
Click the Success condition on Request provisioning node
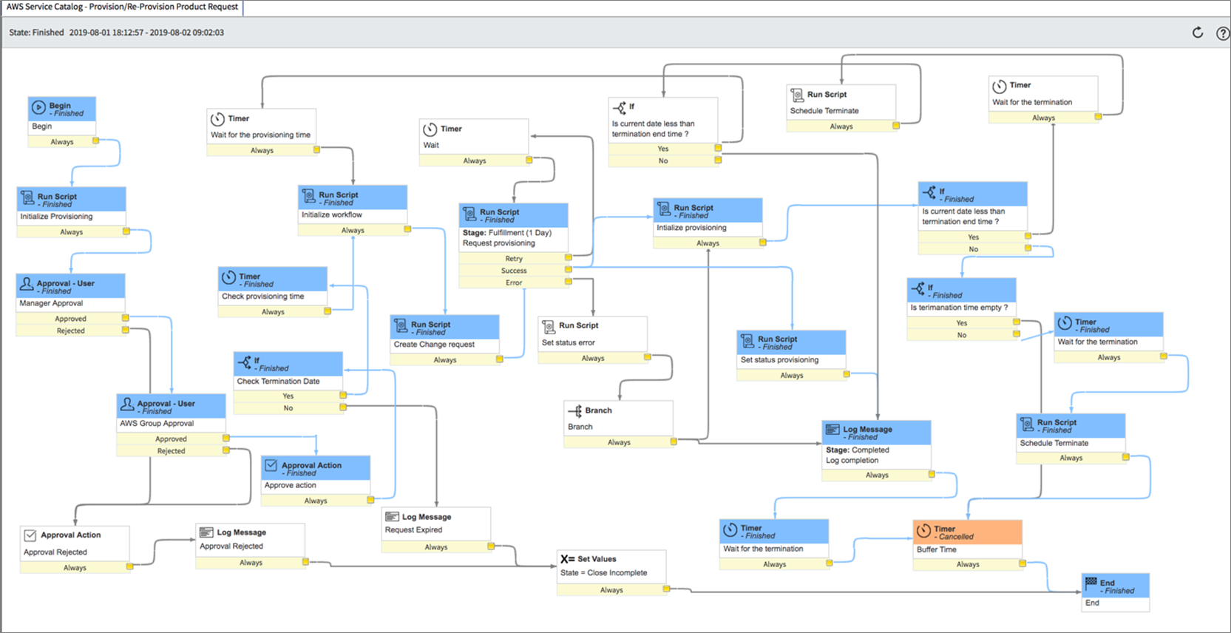(x=514, y=271)
